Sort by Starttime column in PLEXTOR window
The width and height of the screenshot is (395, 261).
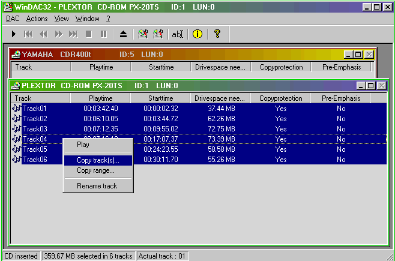click(160, 98)
